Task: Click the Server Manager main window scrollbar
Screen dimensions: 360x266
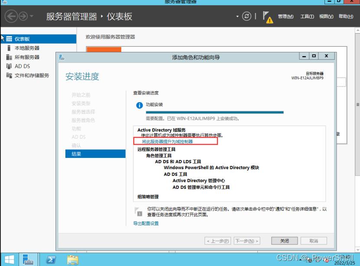Action: click(357, 105)
